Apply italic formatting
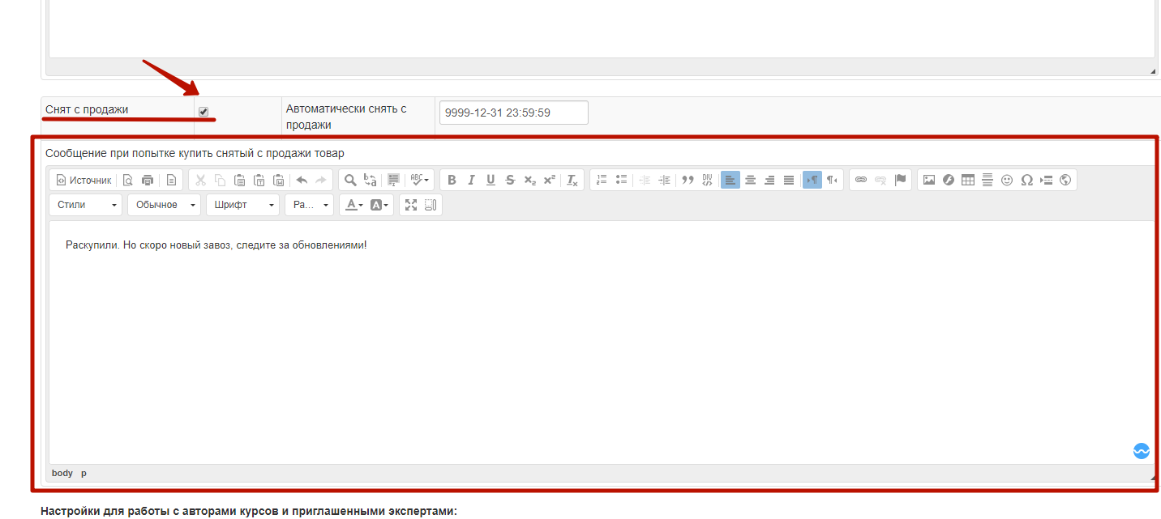 click(471, 180)
